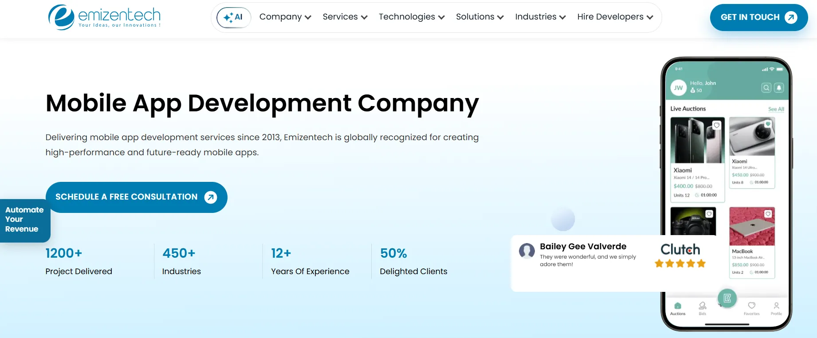
Task: Open the AI sparkle button in navbar
Action: click(x=233, y=17)
